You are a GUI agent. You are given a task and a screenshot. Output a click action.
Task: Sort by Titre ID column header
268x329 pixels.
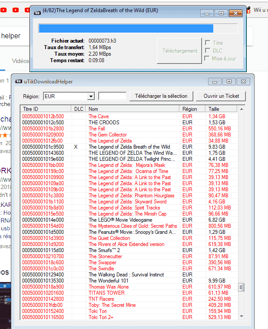(x=46, y=109)
